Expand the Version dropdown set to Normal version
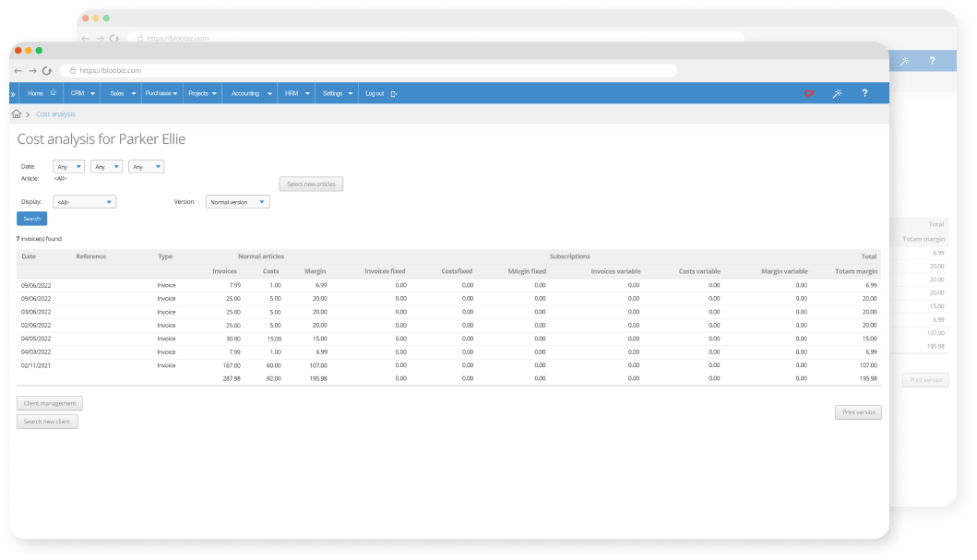Viewport: 977px width, 560px height. [x=238, y=202]
